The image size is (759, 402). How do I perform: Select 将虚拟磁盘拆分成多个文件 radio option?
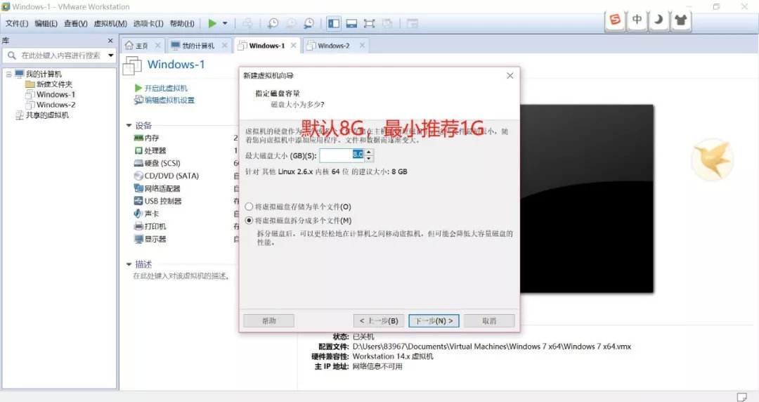tap(249, 221)
